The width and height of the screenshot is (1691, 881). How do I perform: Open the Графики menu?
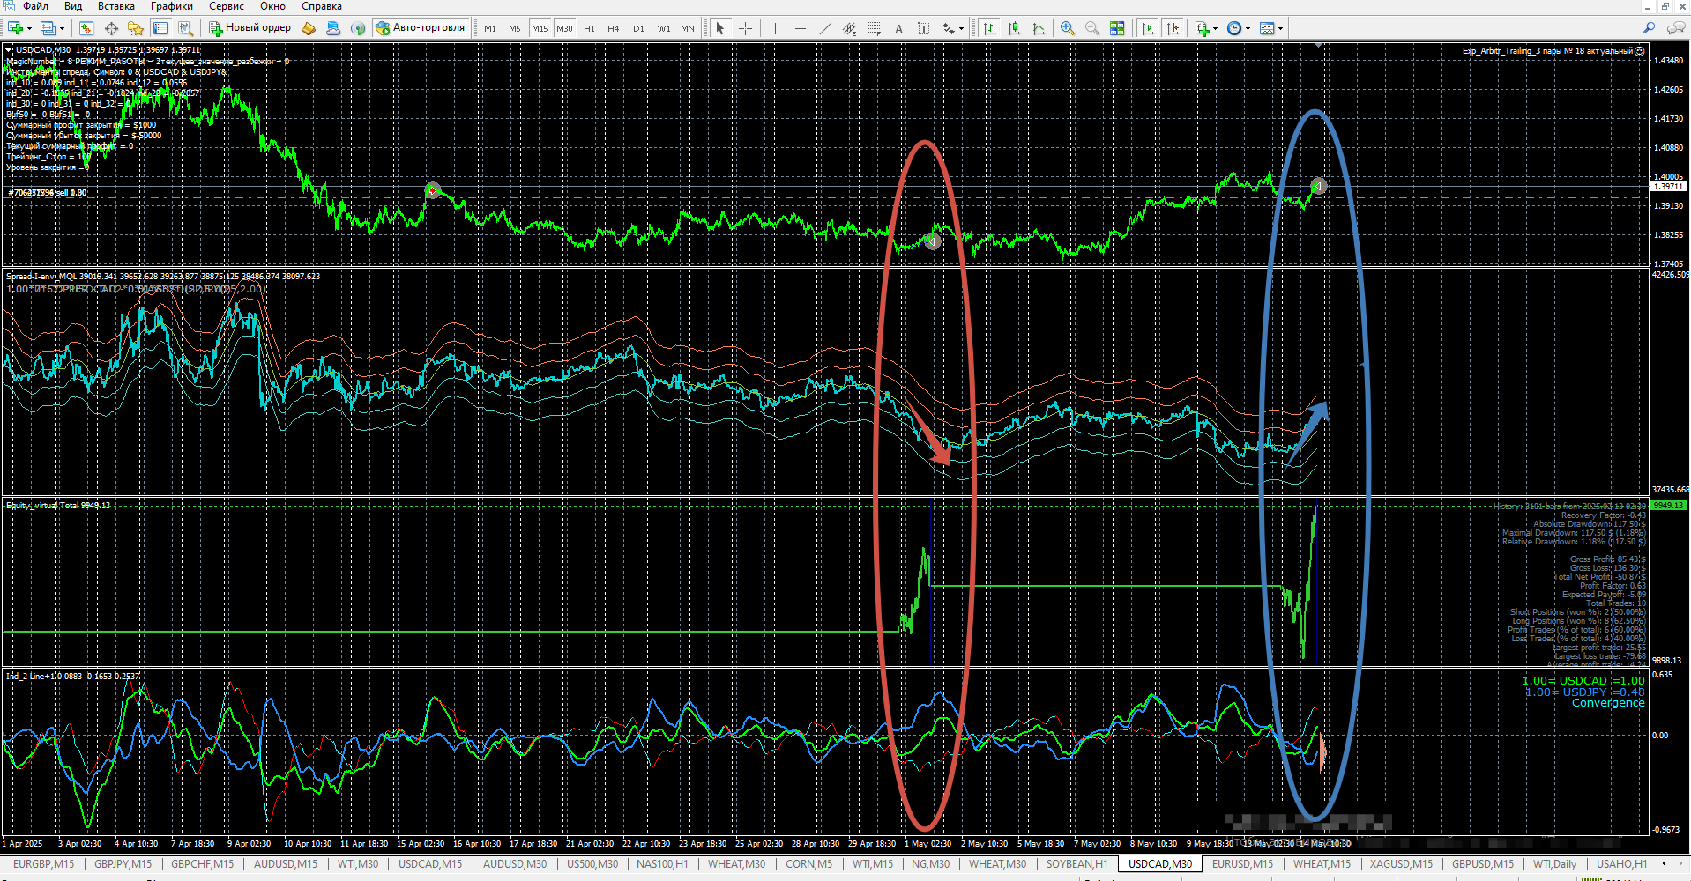[x=172, y=6]
